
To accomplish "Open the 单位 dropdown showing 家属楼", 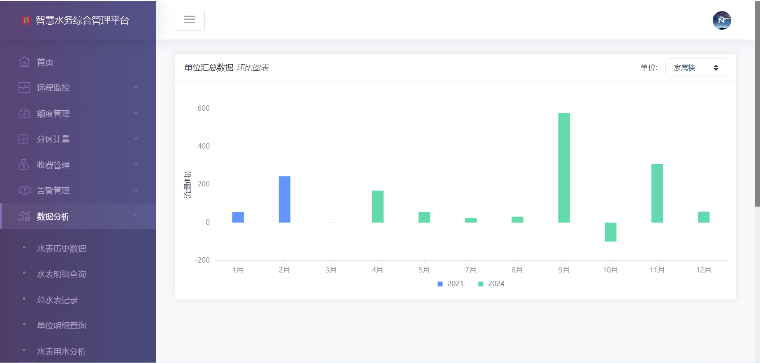I will click(695, 67).
